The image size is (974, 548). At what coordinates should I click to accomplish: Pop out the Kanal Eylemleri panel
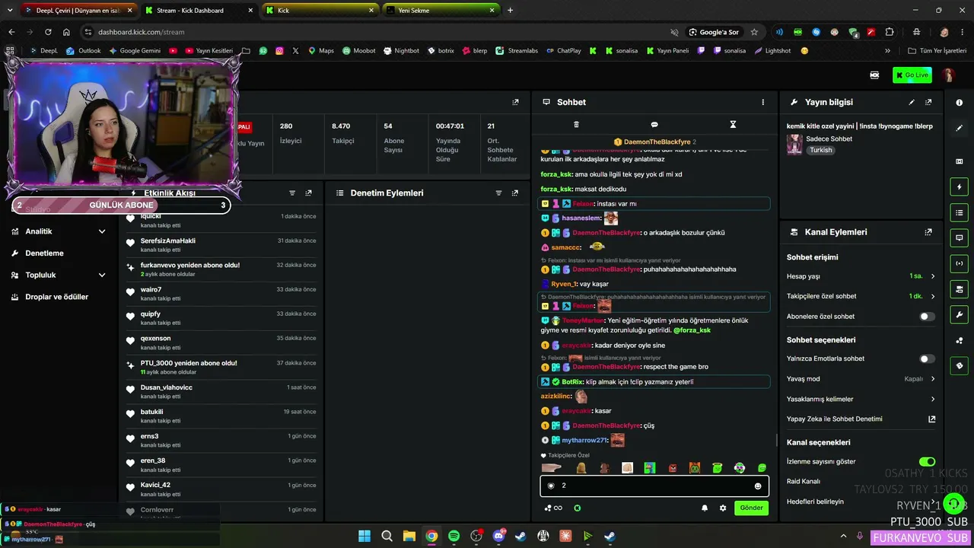pos(928,232)
